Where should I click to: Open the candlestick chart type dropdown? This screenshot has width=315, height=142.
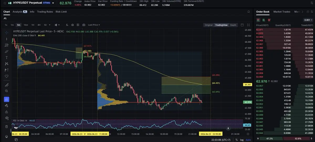coord(57,25)
